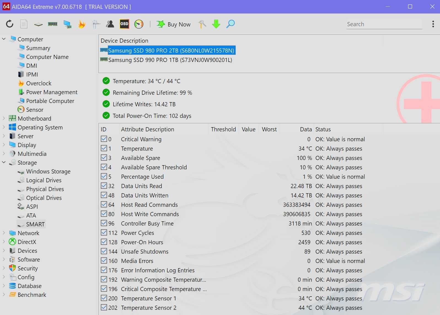Expand the Server tree node
The width and height of the screenshot is (440, 315).
point(4,136)
